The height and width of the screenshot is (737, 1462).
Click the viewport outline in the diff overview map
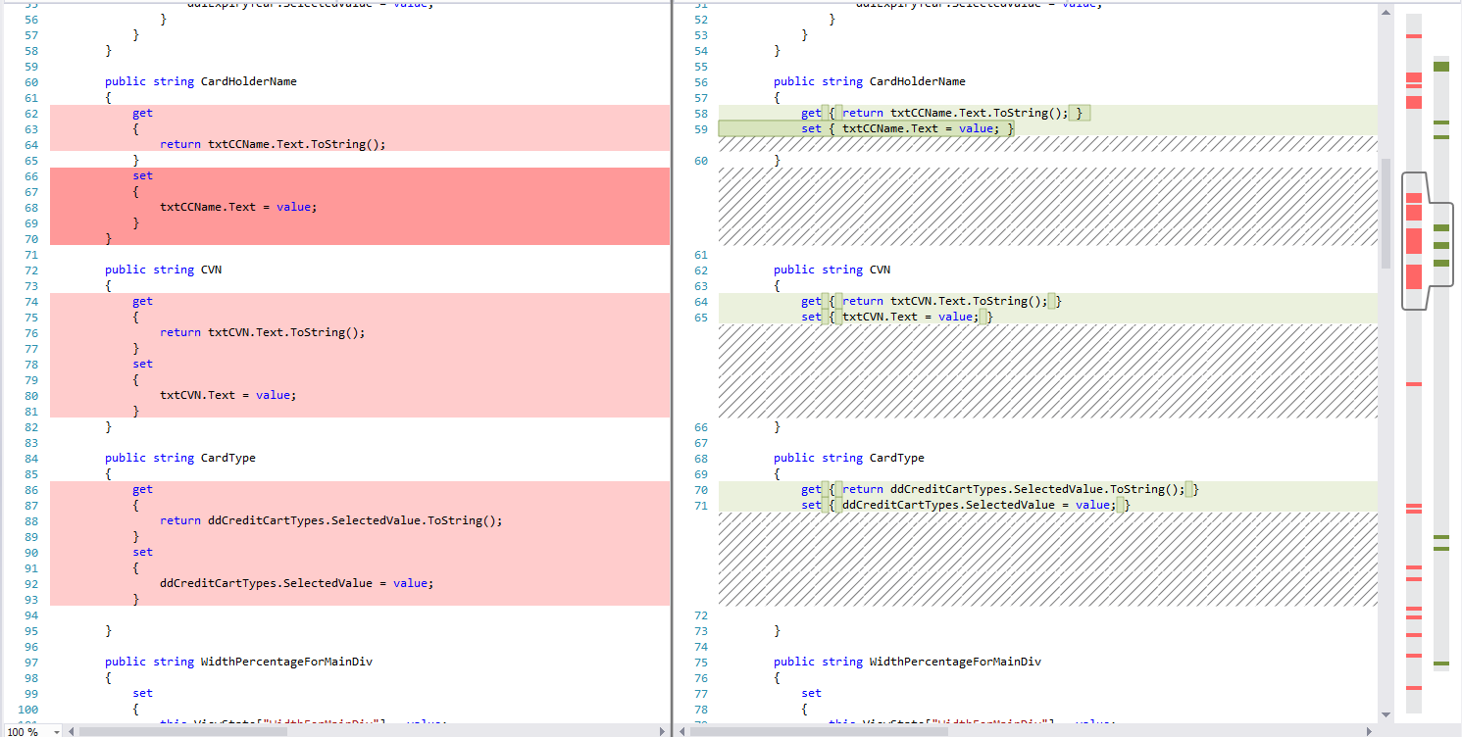point(1427,241)
